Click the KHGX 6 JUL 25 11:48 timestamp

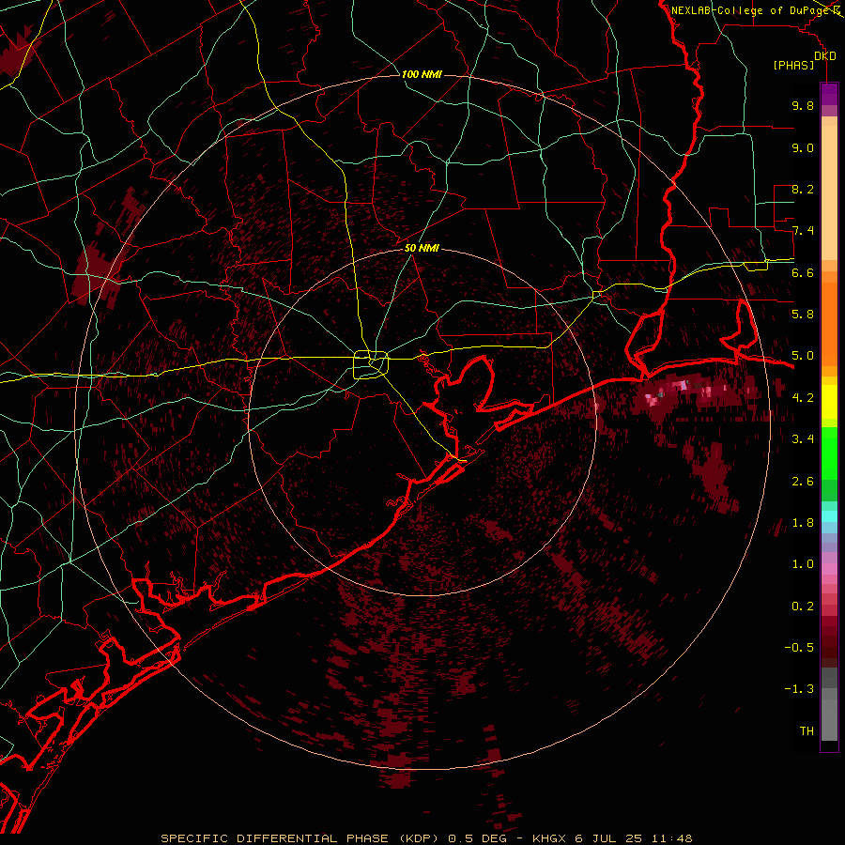coord(612,838)
